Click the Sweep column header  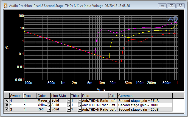pos(16,96)
